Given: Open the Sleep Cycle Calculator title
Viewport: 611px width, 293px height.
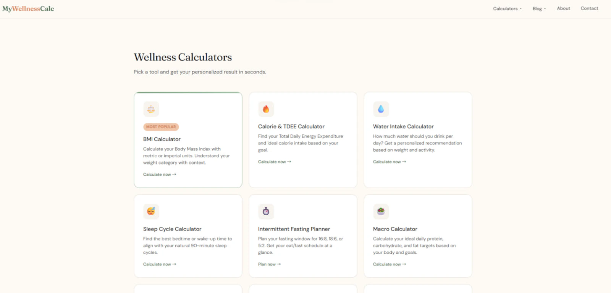Looking at the screenshot, I should [172, 229].
